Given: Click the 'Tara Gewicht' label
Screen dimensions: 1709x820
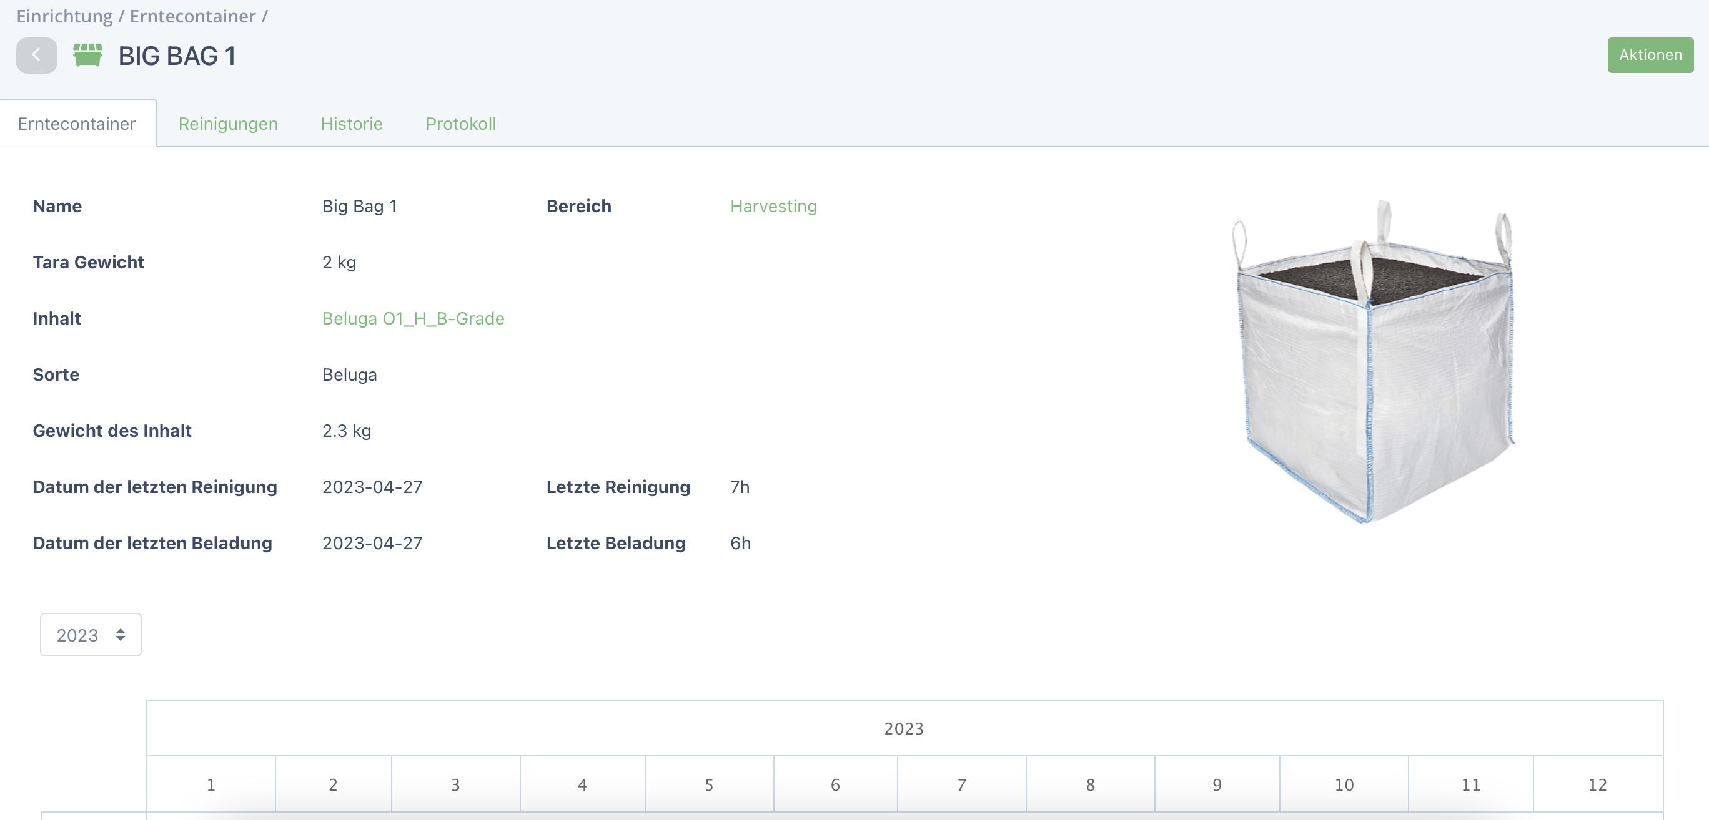Looking at the screenshot, I should [x=88, y=263].
